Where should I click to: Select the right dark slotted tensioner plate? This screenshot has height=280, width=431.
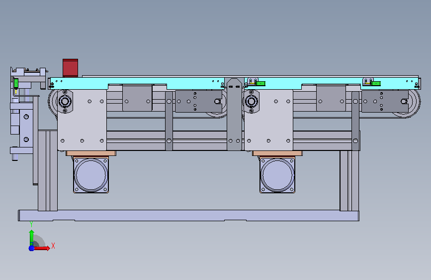coord(385,102)
